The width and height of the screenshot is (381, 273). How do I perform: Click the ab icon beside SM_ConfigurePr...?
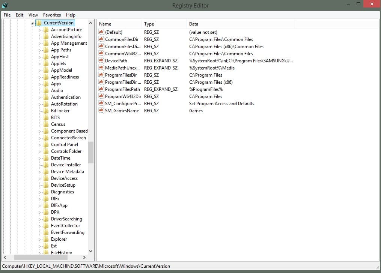point(101,103)
